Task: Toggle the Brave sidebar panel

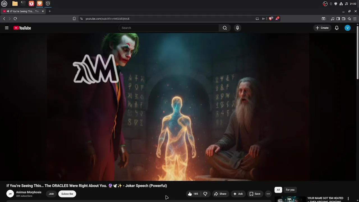Action: 338,19
